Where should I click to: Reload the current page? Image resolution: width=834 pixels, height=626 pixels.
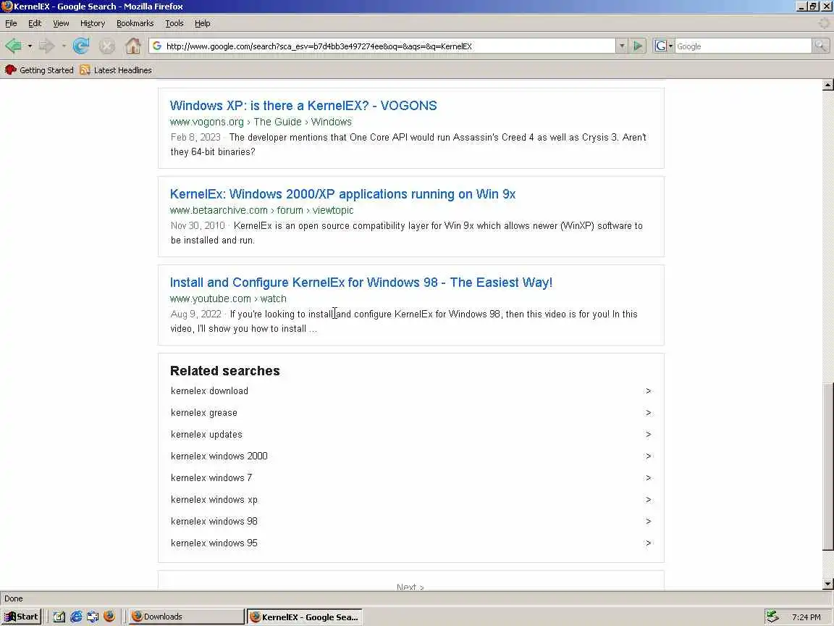point(81,46)
